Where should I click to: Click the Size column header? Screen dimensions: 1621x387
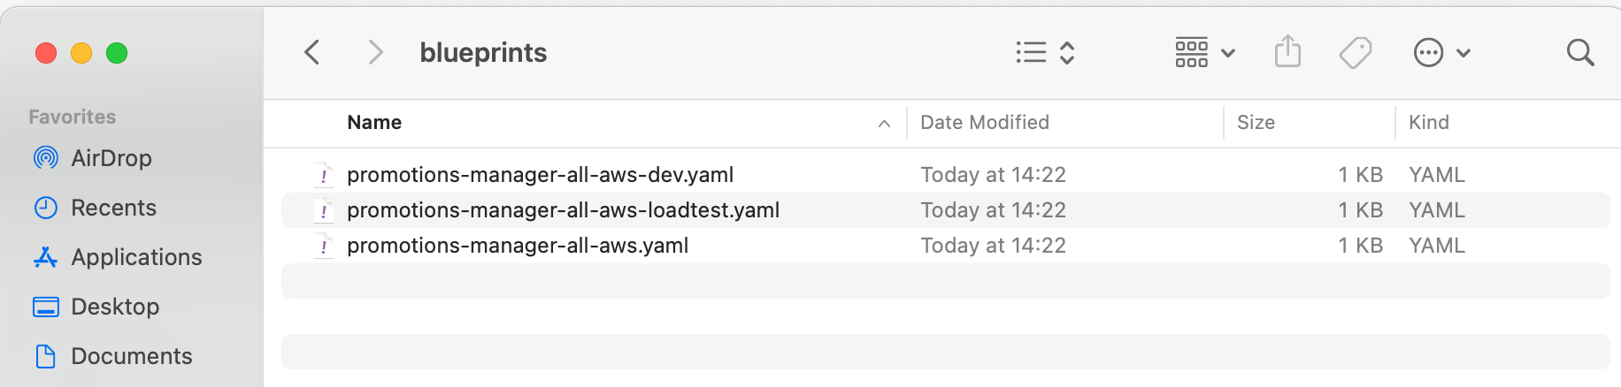click(1256, 123)
